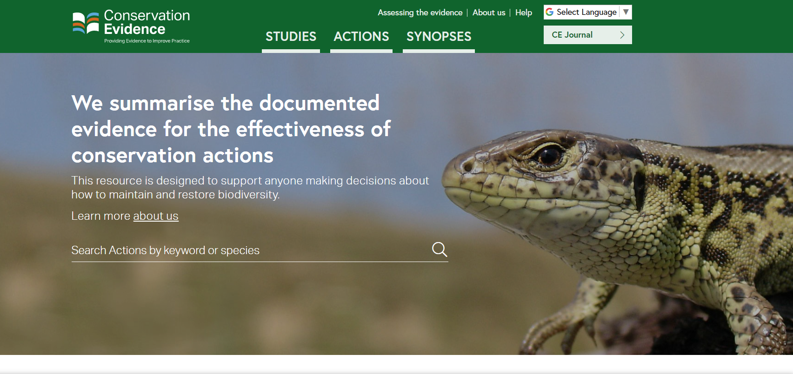Open the STUDIES menu

click(x=291, y=37)
